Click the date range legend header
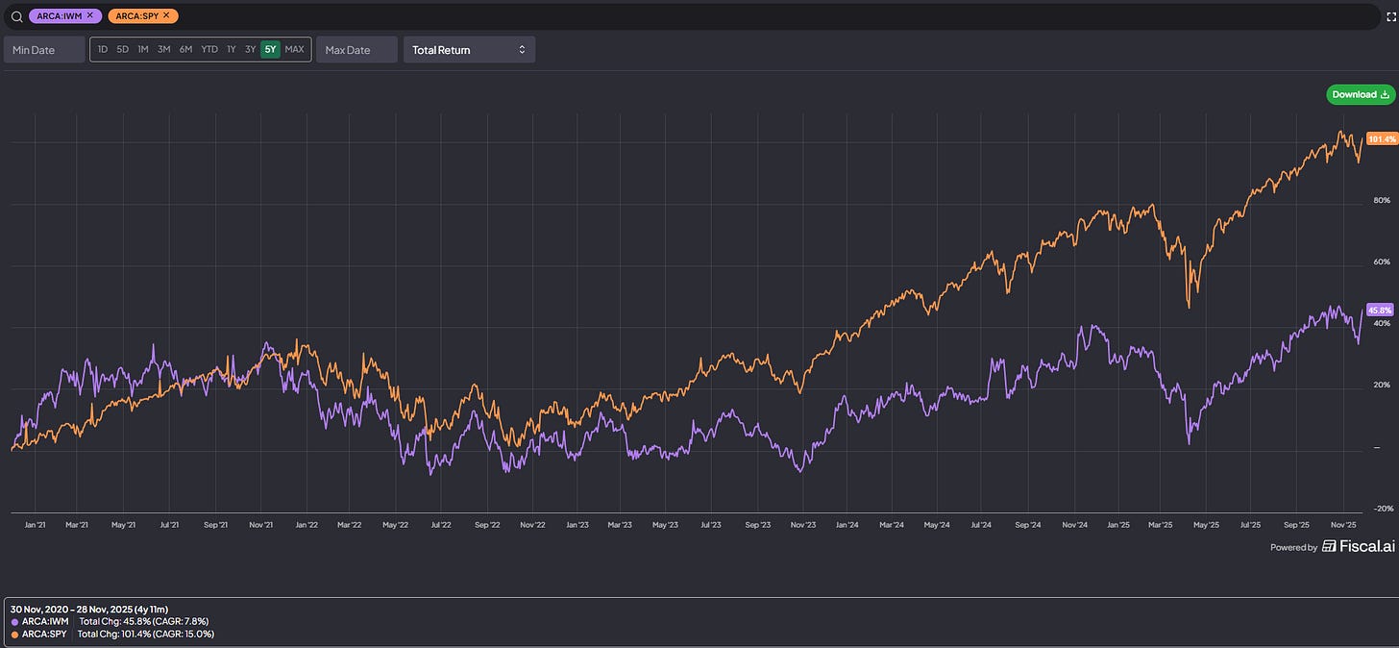 88,609
